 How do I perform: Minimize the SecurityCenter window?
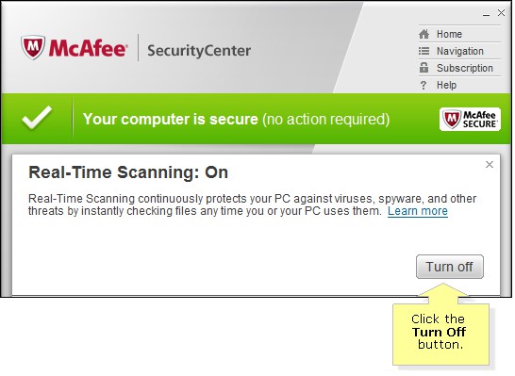click(x=486, y=14)
